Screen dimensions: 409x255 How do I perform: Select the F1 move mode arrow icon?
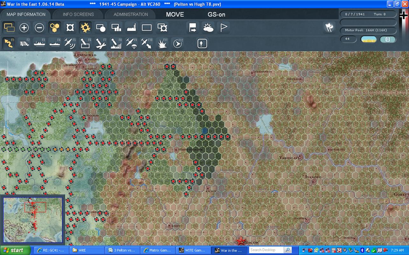[9, 43]
